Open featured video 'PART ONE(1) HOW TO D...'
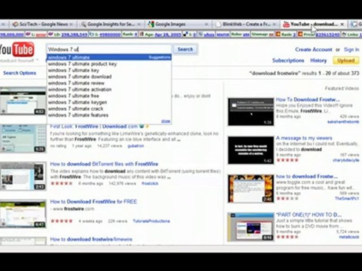The width and height of the screenshot is (362, 271). [309, 215]
